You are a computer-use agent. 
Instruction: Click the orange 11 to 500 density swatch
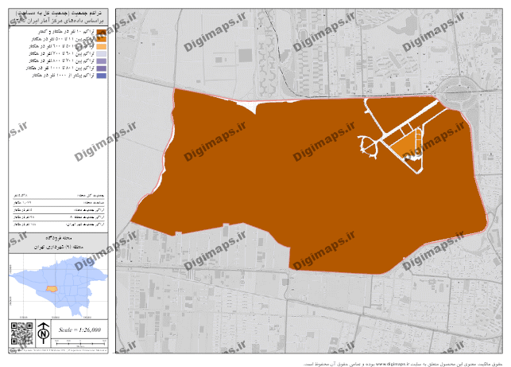[x=102, y=40]
